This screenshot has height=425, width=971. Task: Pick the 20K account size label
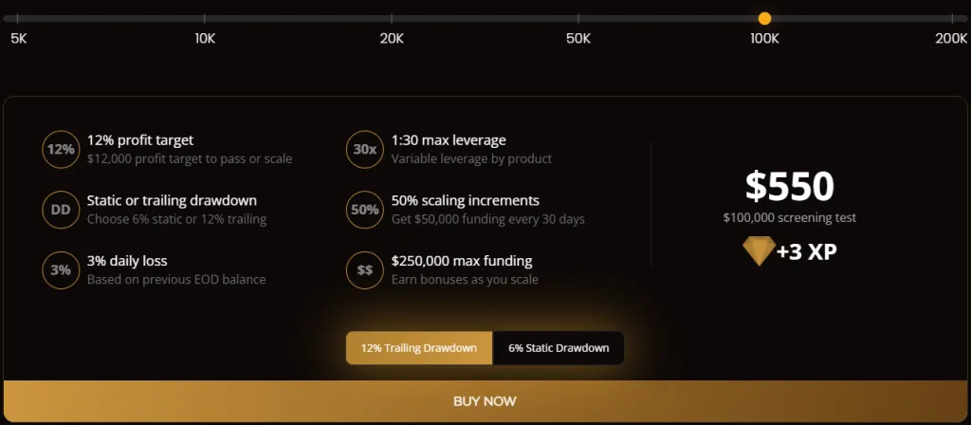[x=392, y=39]
